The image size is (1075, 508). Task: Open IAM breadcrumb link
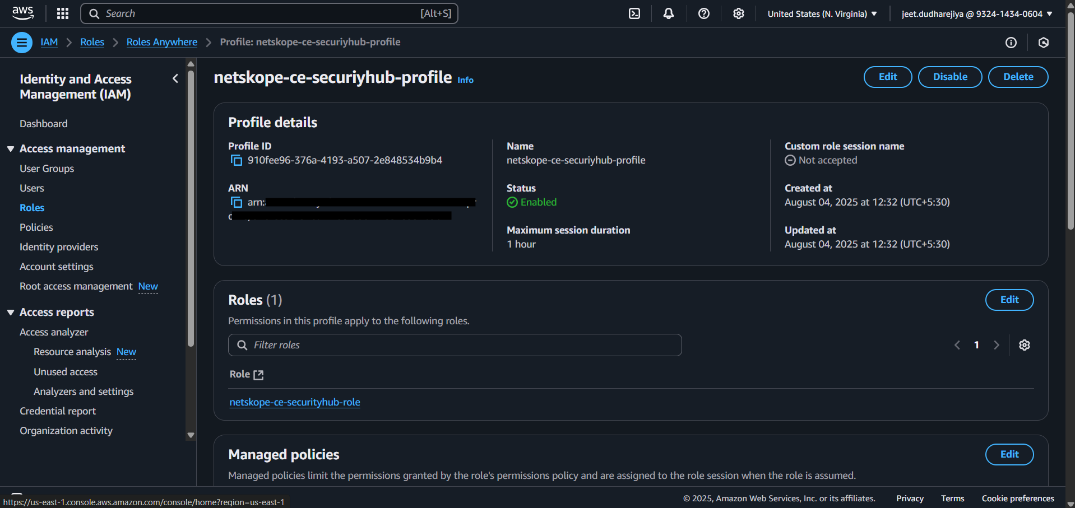pyautogui.click(x=49, y=42)
